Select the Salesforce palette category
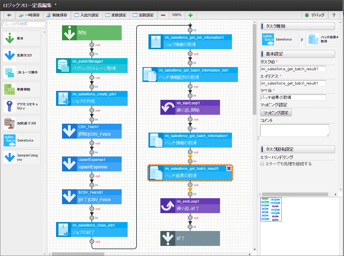The image size is (344, 256). point(21,140)
